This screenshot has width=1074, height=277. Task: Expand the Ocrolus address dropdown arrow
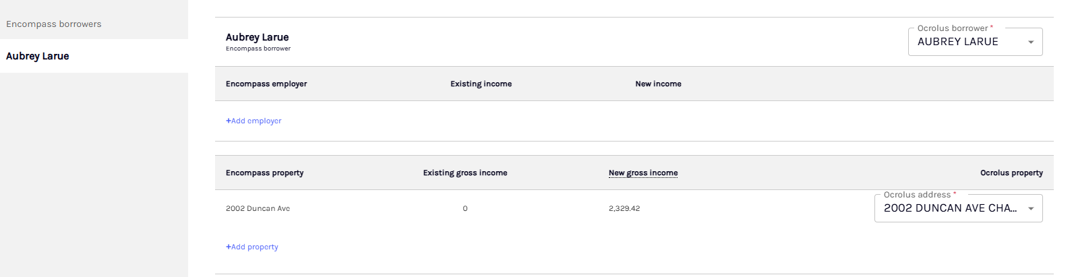pyautogui.click(x=1030, y=208)
